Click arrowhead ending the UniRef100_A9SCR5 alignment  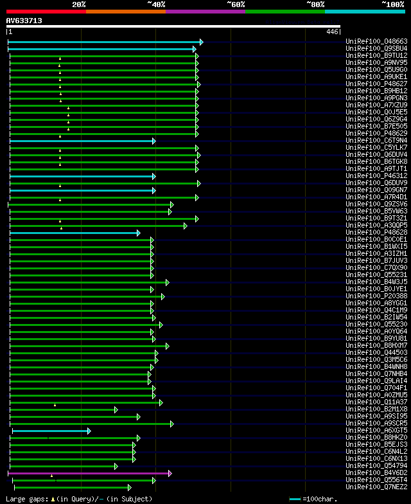pyautogui.click(x=172, y=424)
